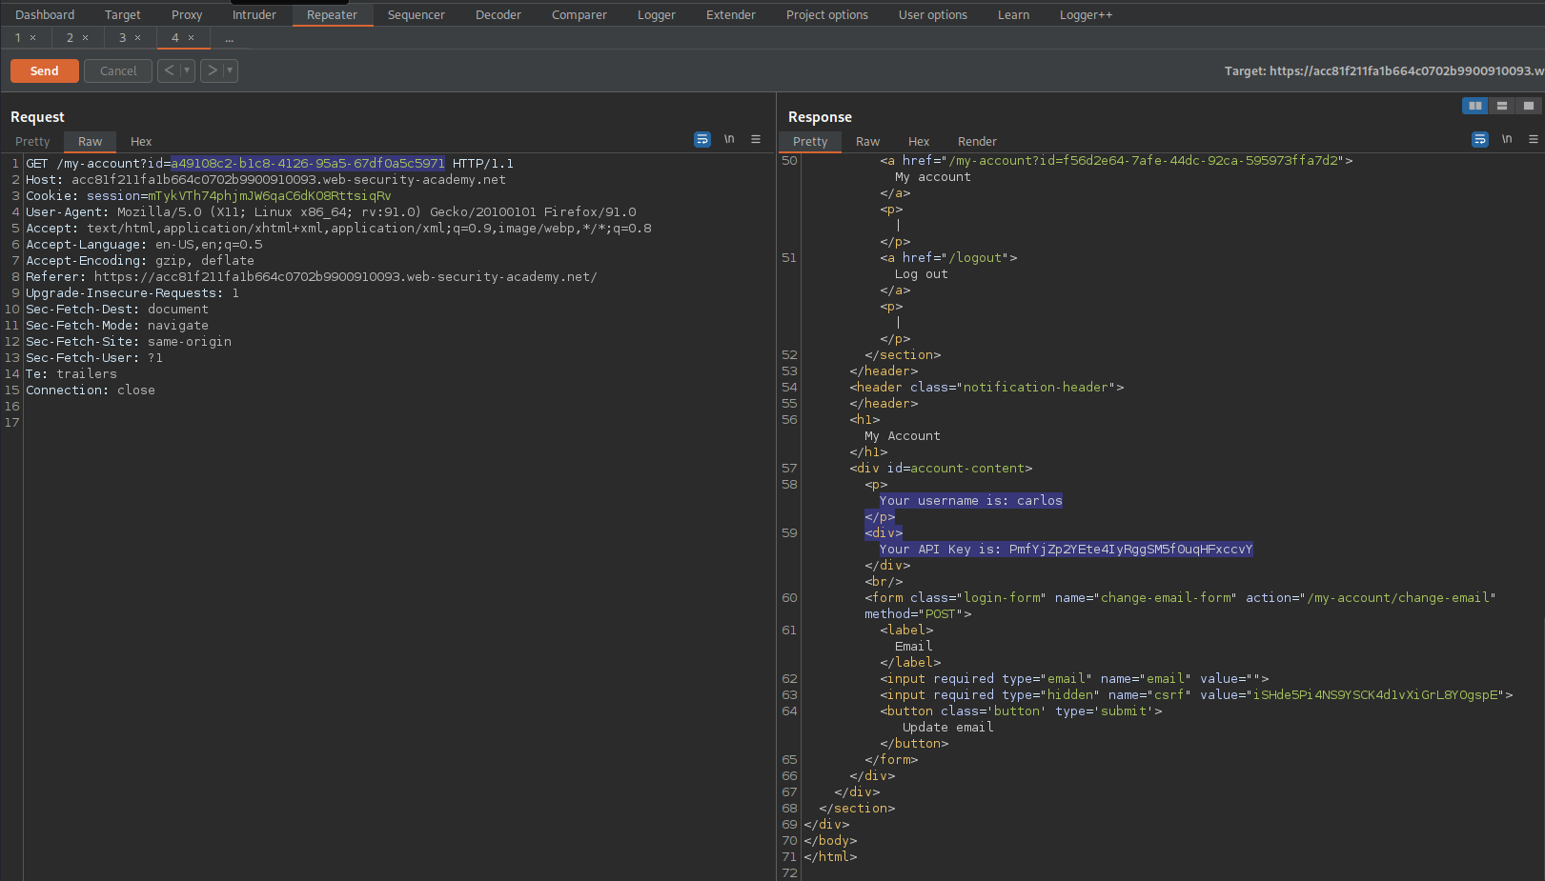The height and width of the screenshot is (881, 1545).
Task: Toggle word wrap icon in Request panel
Action: coord(702,140)
